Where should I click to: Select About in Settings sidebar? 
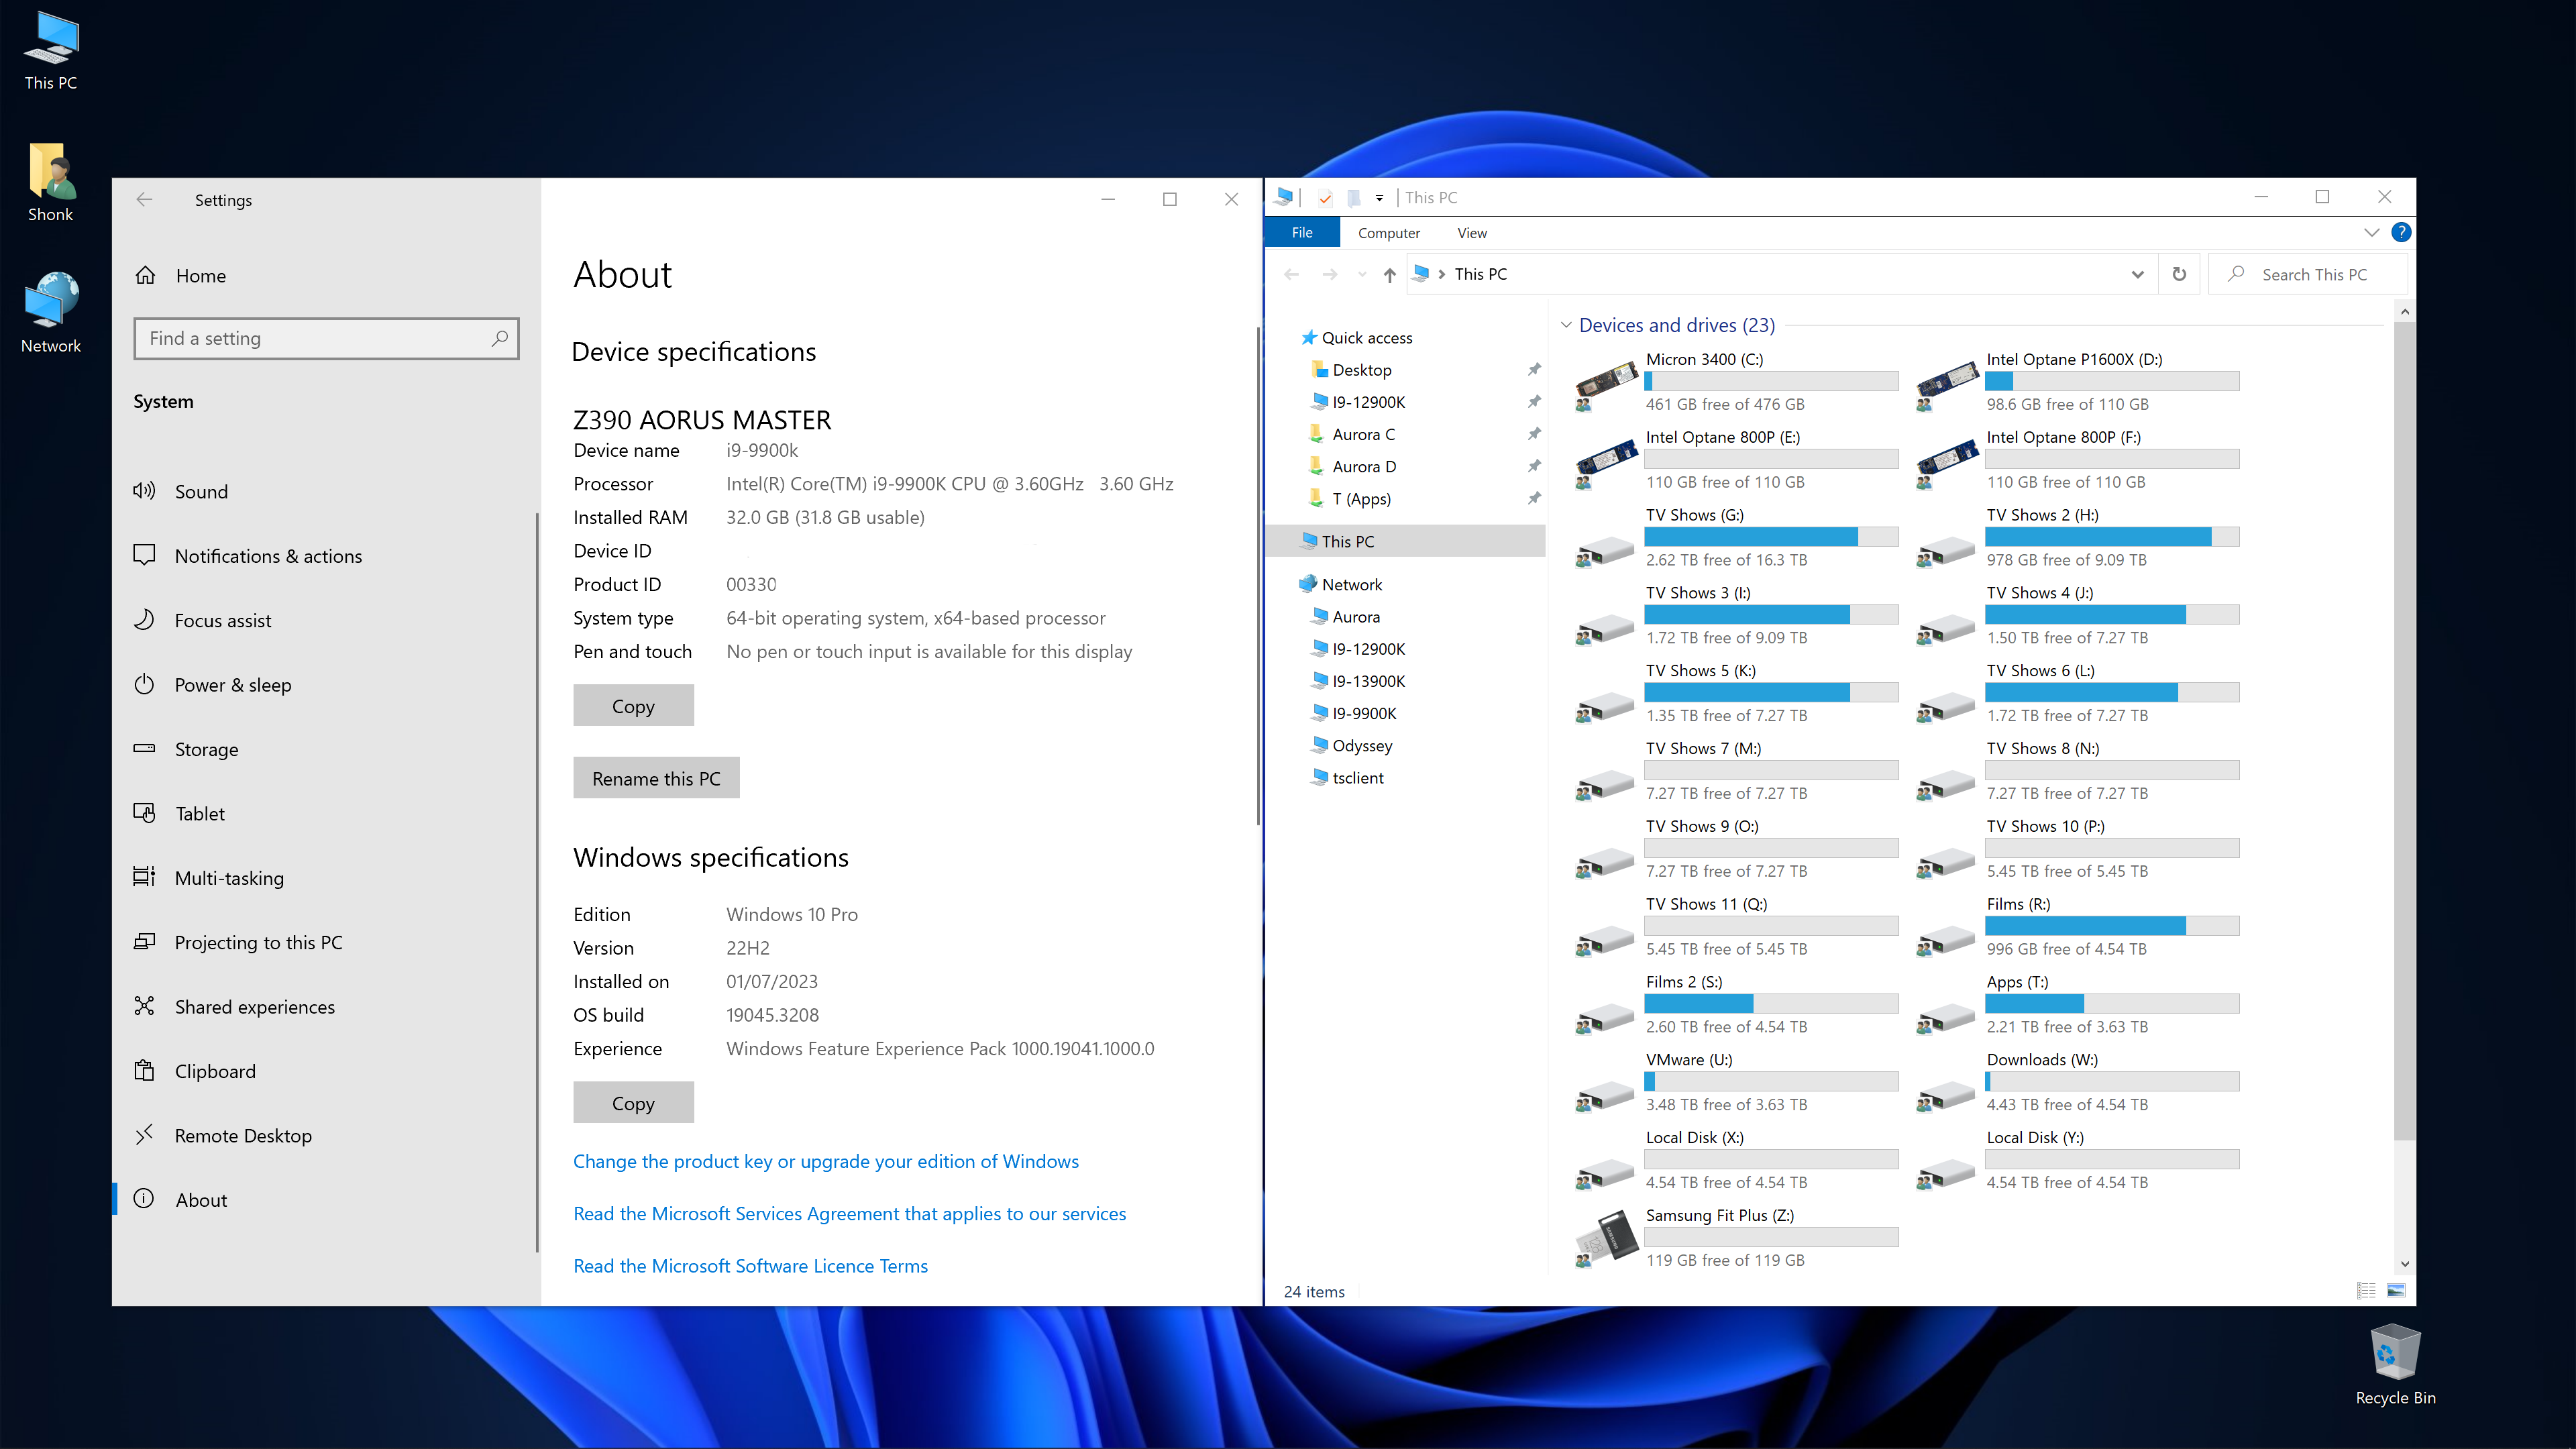point(326,1200)
